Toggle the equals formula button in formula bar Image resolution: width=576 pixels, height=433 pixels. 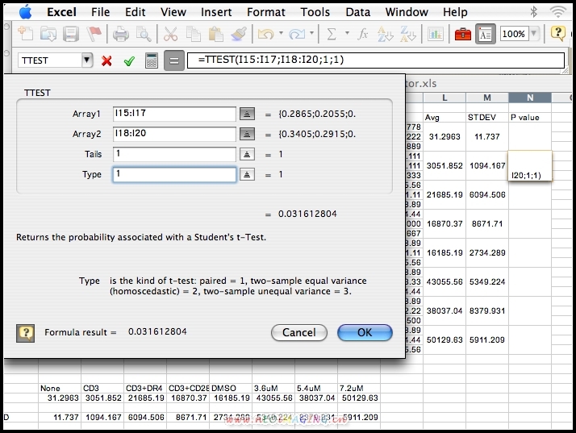[173, 60]
